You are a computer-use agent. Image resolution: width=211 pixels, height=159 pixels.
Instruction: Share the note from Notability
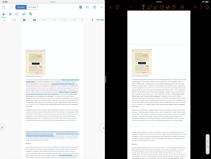[x=118, y=7]
